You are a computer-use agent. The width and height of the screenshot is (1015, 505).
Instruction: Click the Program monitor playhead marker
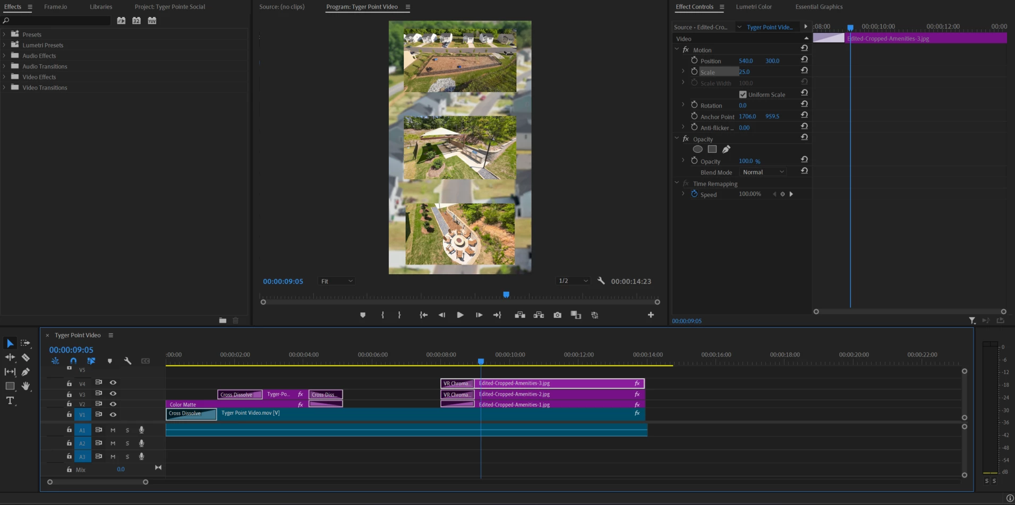pos(506,294)
